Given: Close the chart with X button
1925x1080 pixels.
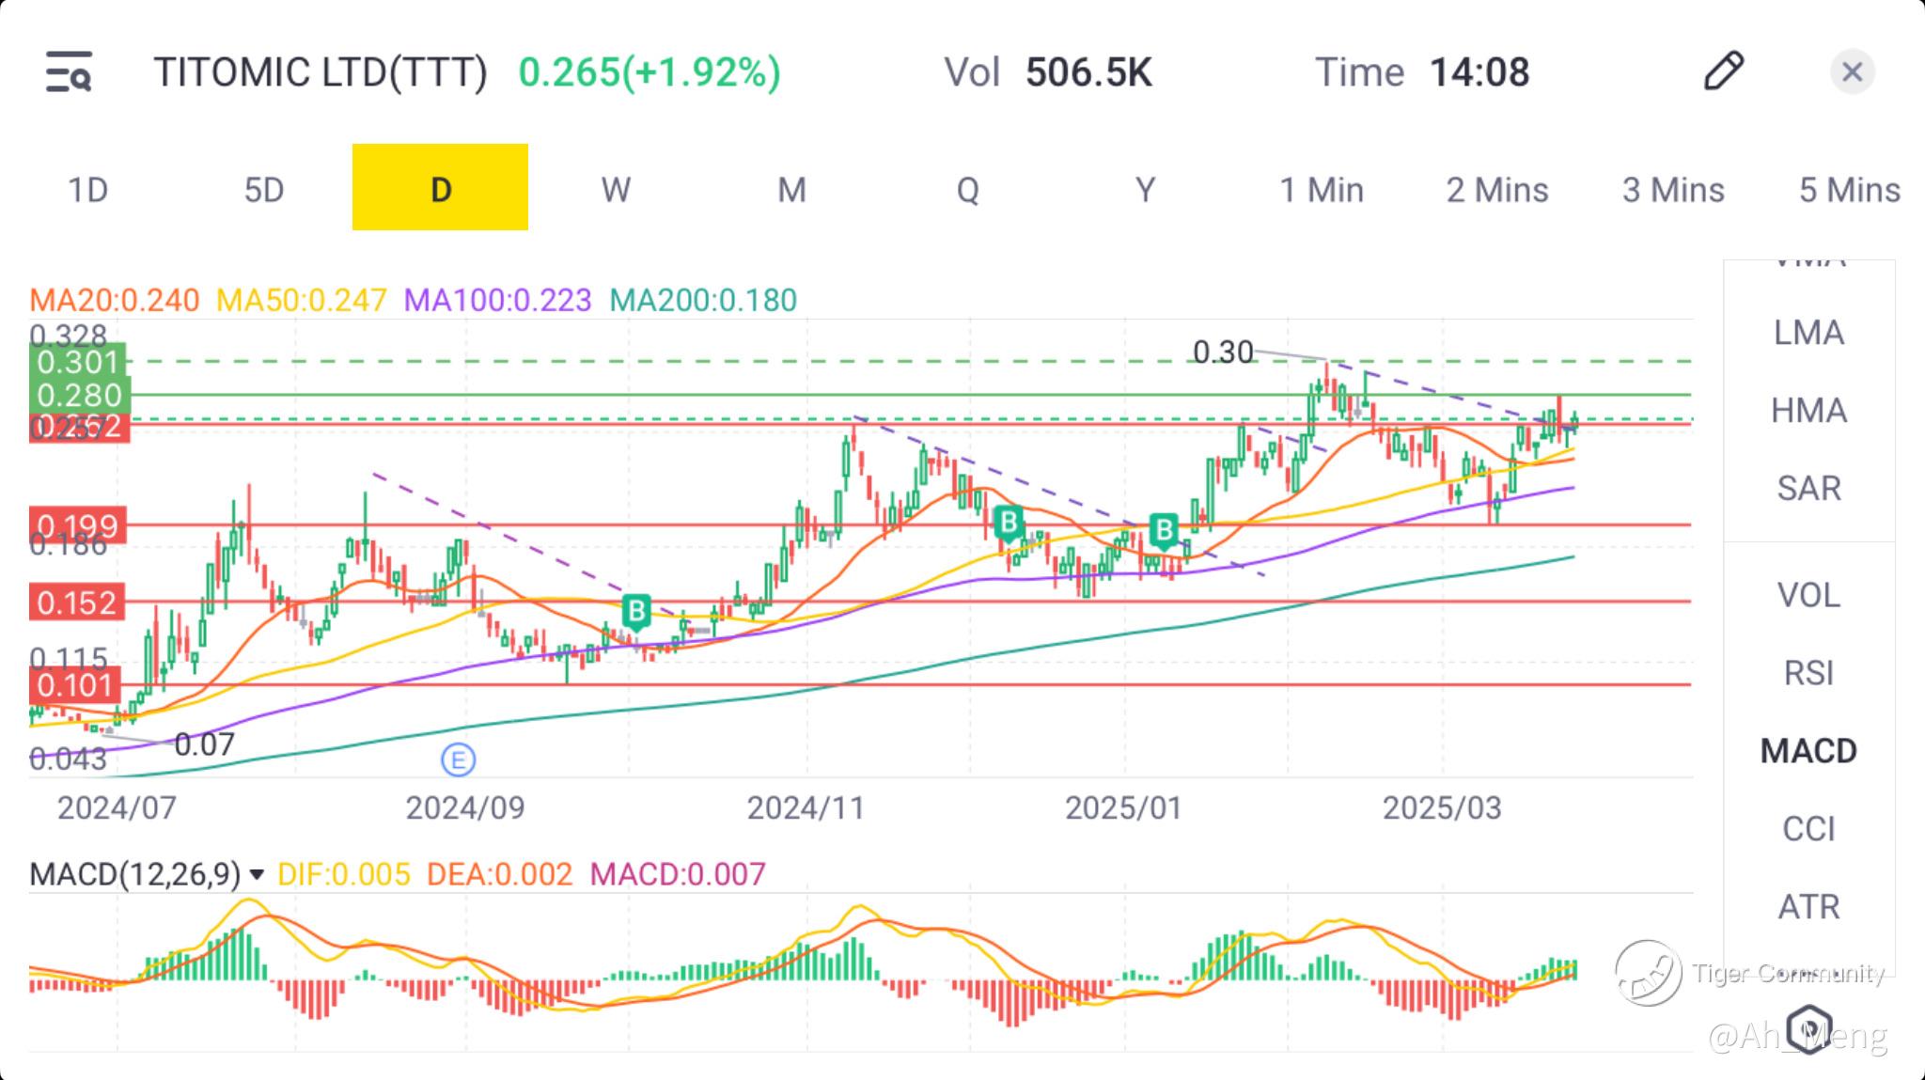Looking at the screenshot, I should tap(1852, 72).
